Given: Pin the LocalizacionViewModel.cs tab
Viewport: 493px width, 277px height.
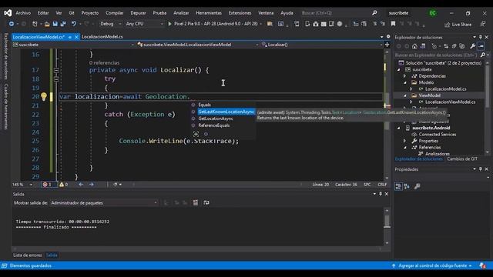Looking at the screenshot, I should (x=70, y=37).
